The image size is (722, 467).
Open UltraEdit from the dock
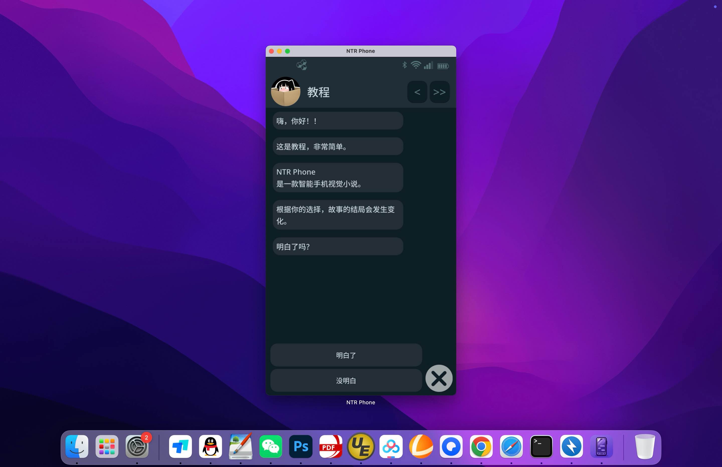[360, 446]
